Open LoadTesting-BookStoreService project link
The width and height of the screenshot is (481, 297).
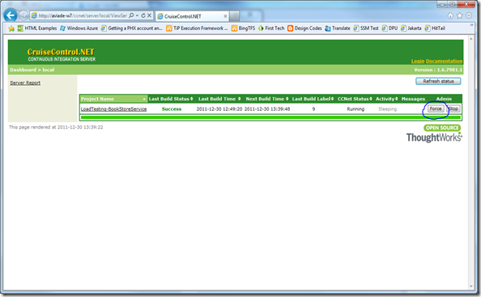coord(114,109)
